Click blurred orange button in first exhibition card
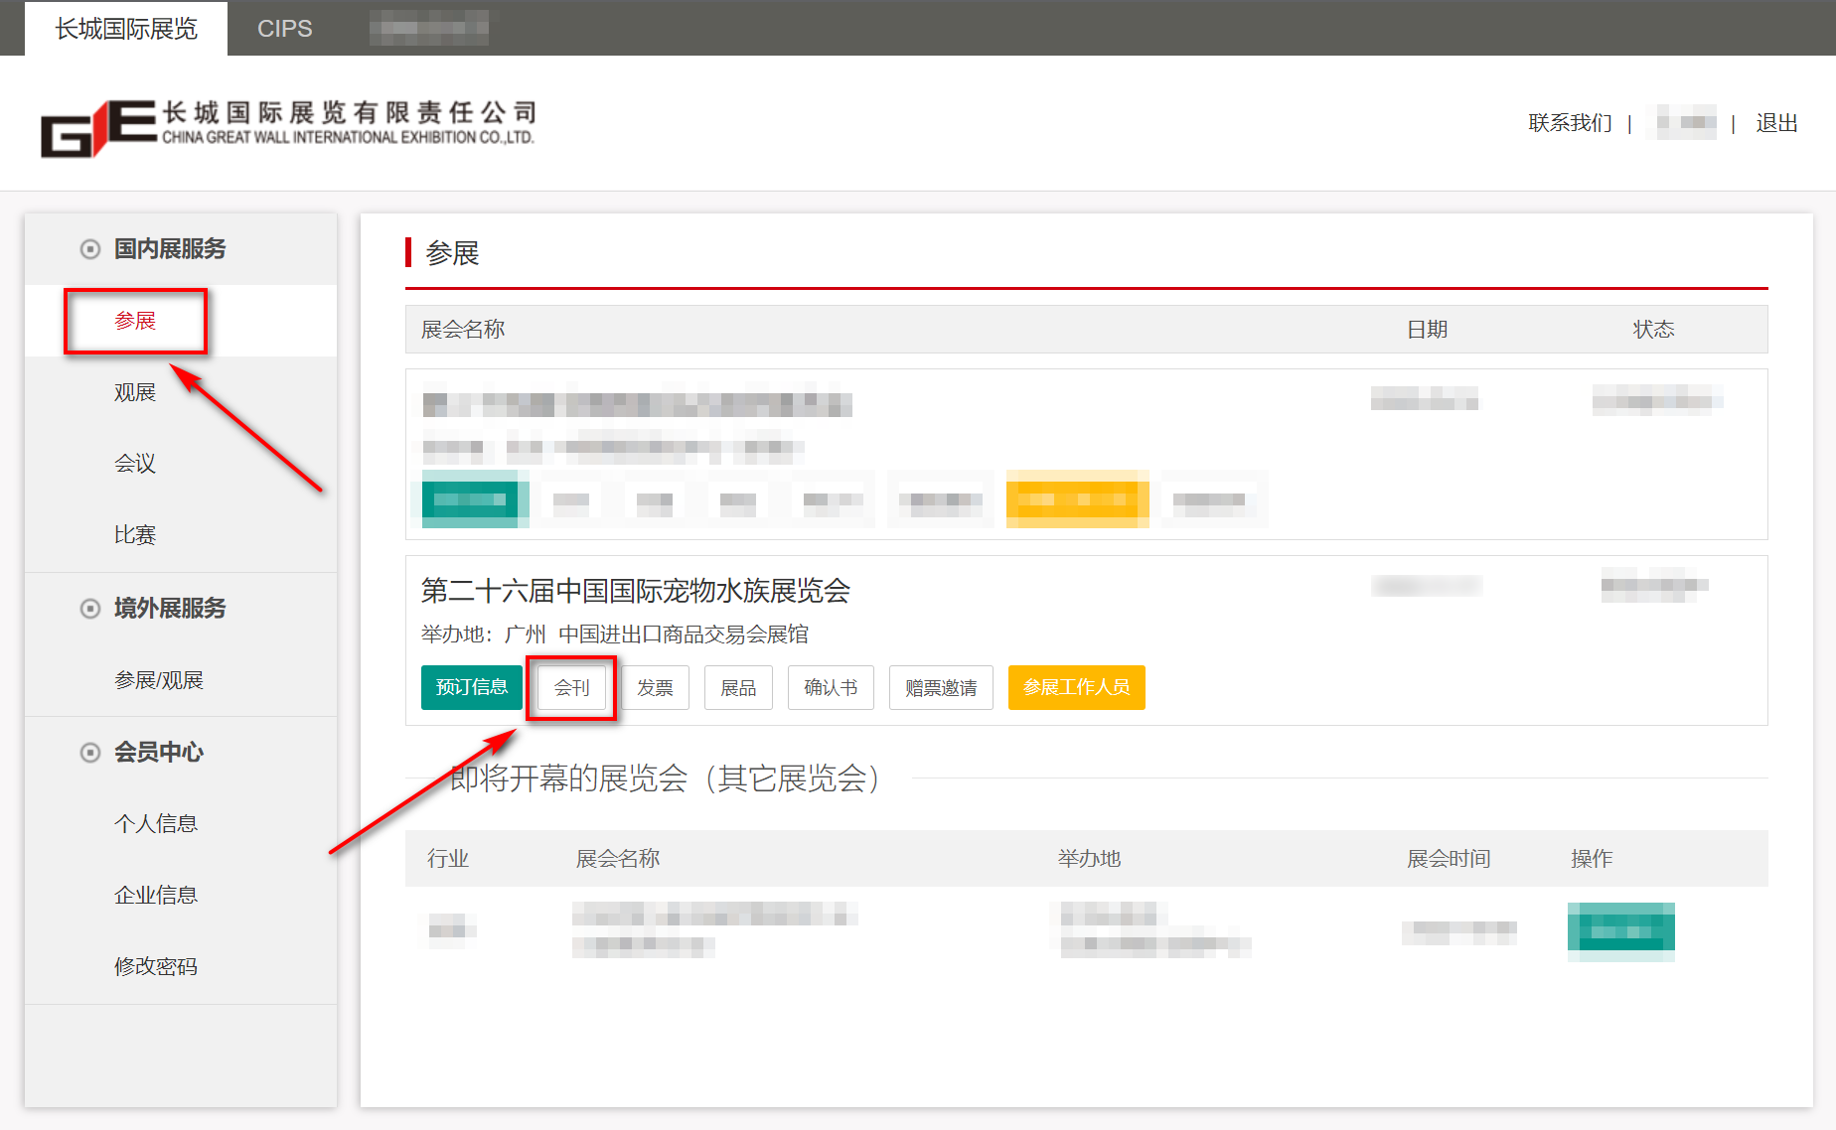 click(x=1077, y=499)
